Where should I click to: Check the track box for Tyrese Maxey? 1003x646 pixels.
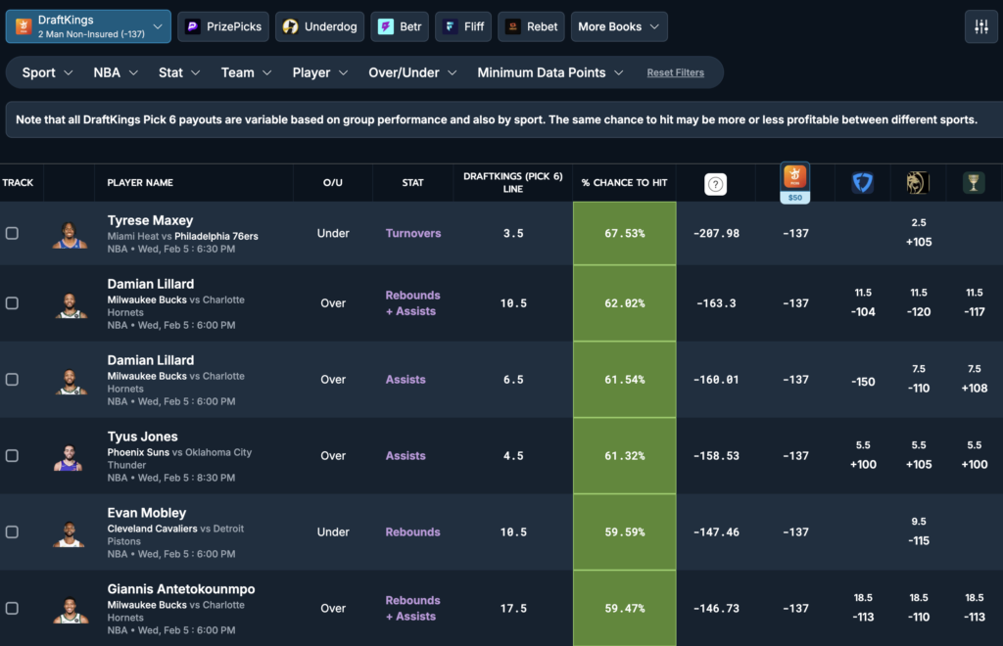pyautogui.click(x=12, y=234)
